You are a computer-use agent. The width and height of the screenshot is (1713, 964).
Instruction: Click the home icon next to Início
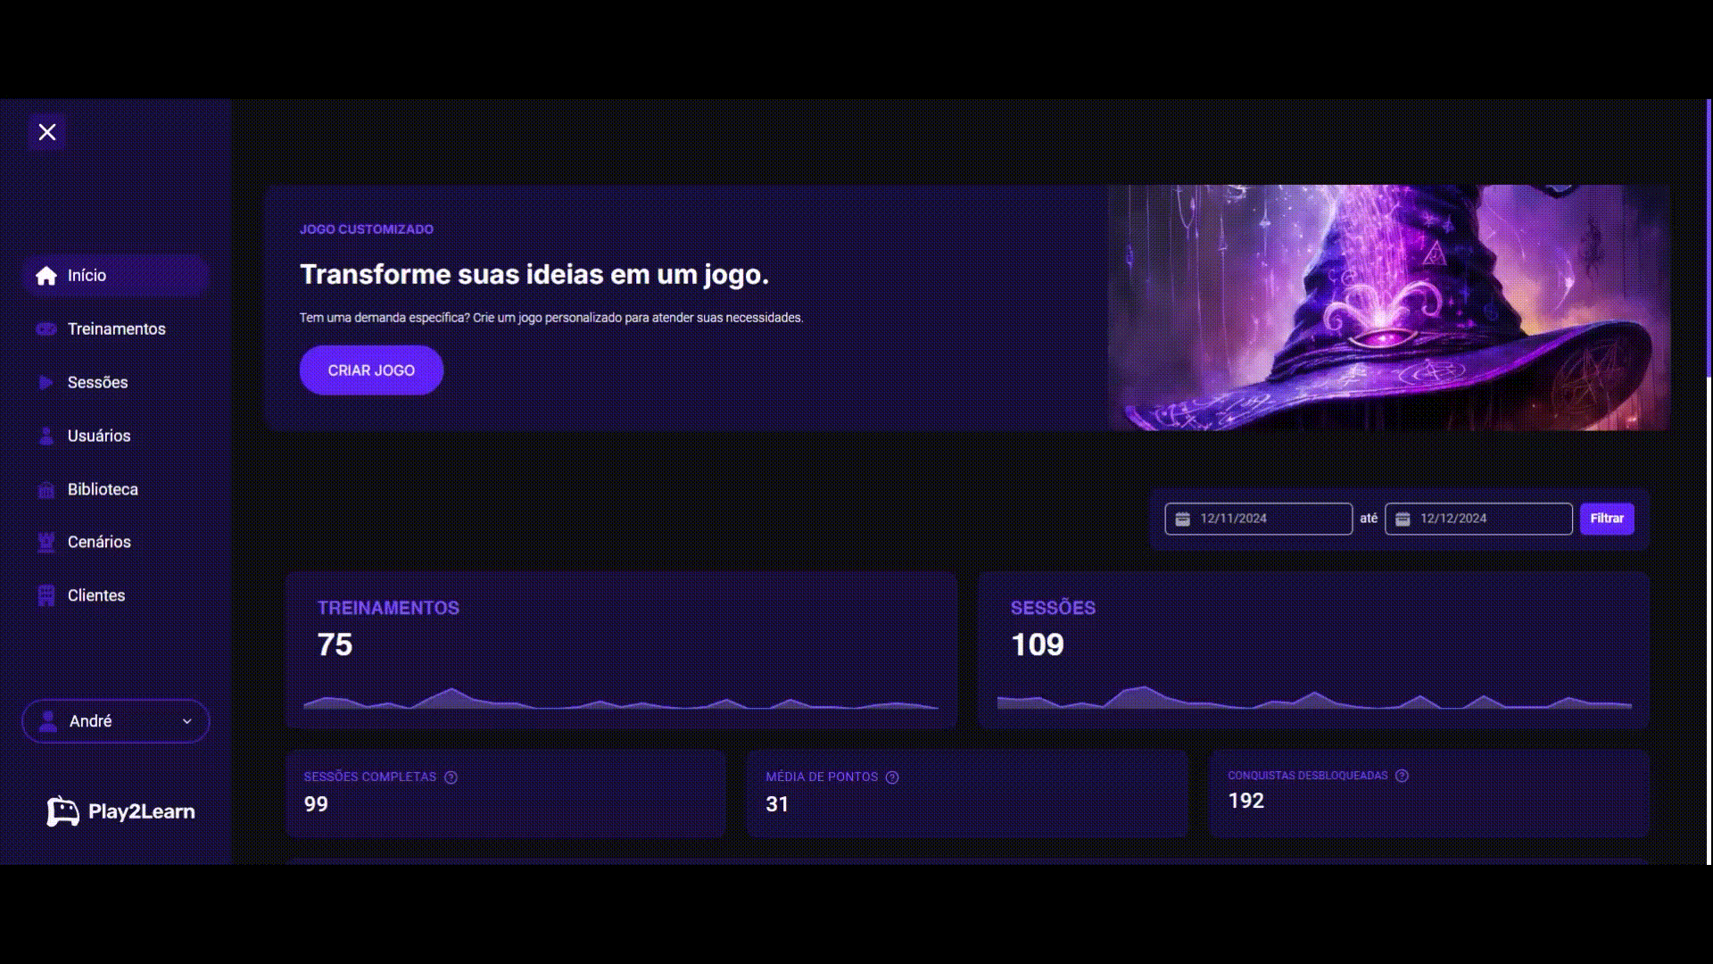point(46,276)
